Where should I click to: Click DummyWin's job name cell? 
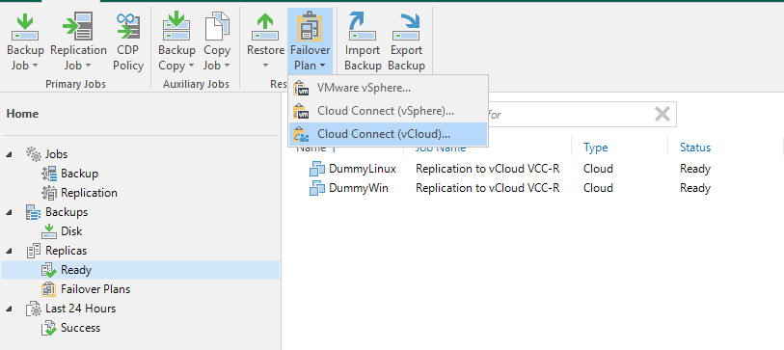point(488,188)
